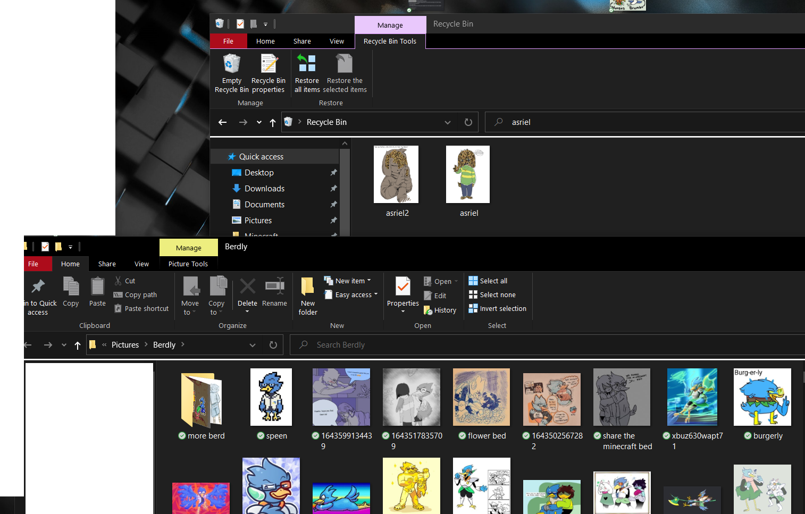Screen dimensions: 805x514
Task: Open the View tab in Berdly window
Action: 141,264
